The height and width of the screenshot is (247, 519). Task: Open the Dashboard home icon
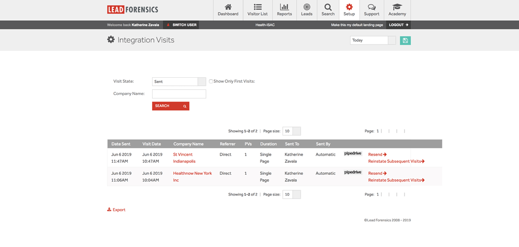[228, 7]
